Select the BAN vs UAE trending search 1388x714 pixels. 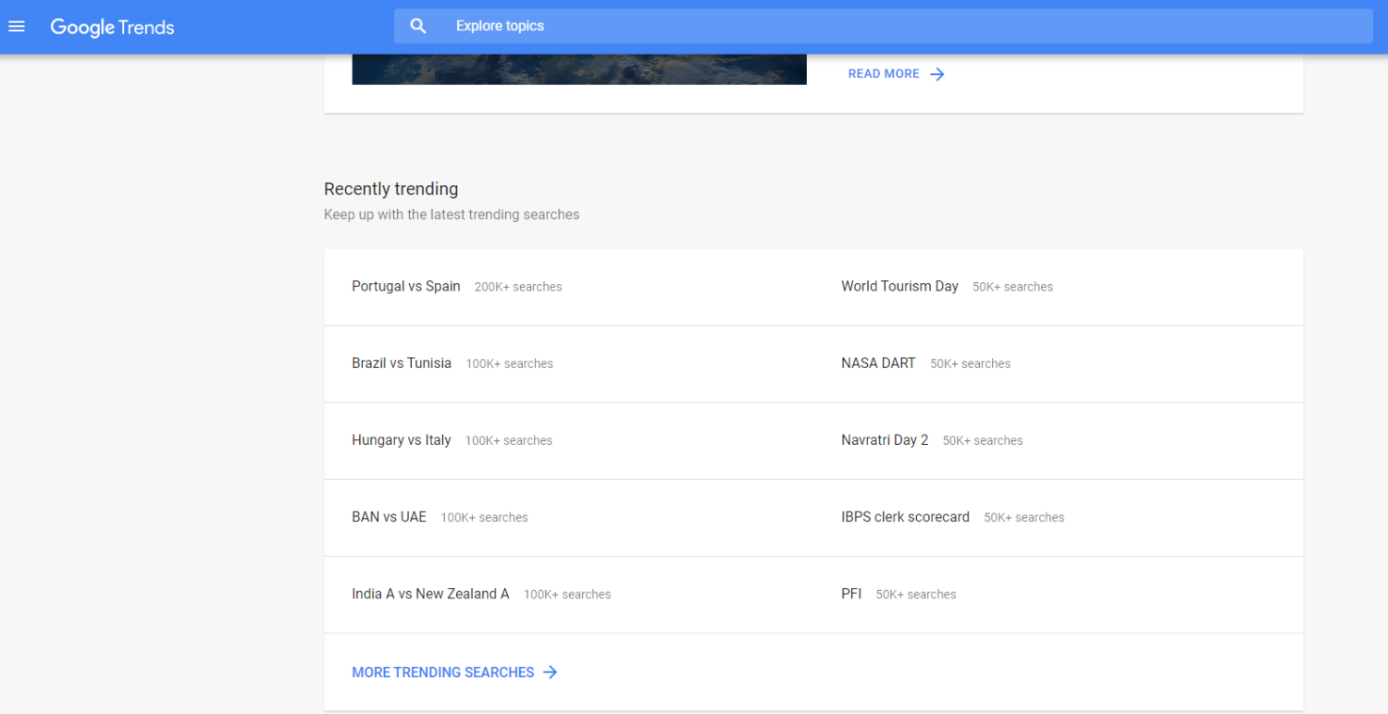(x=390, y=516)
